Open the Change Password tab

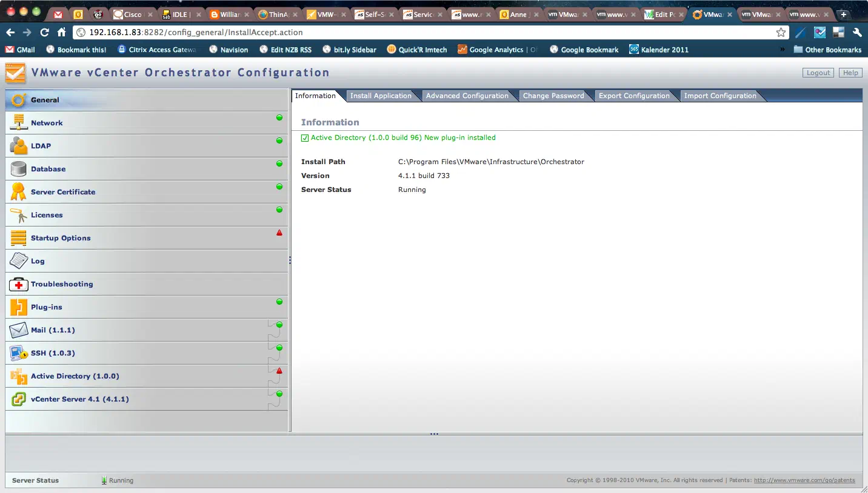[553, 96]
